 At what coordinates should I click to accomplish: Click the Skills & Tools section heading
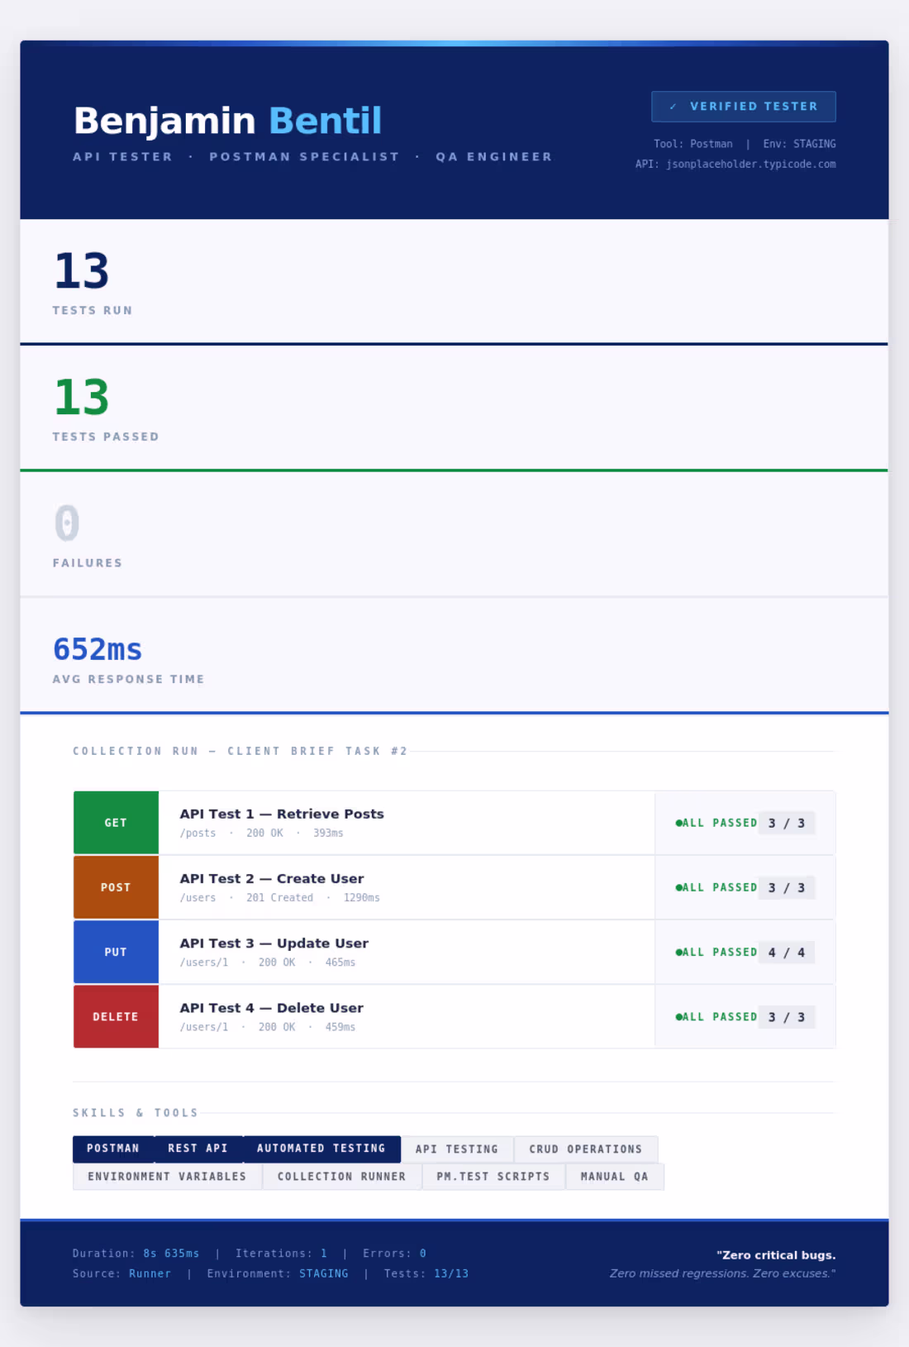click(x=136, y=1113)
